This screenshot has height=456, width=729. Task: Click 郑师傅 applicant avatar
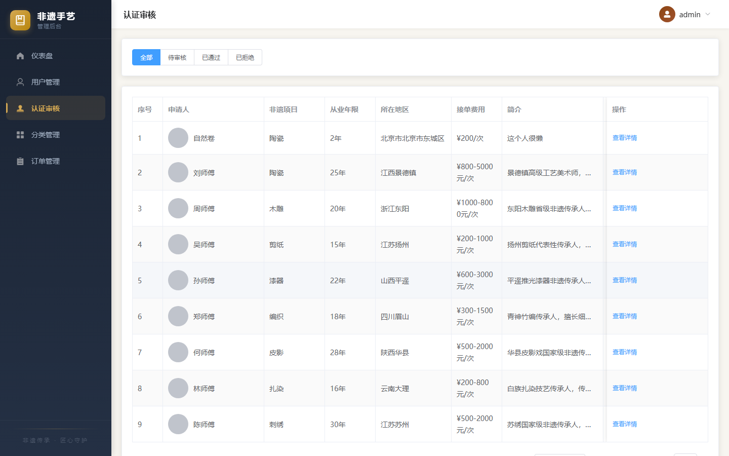(178, 316)
